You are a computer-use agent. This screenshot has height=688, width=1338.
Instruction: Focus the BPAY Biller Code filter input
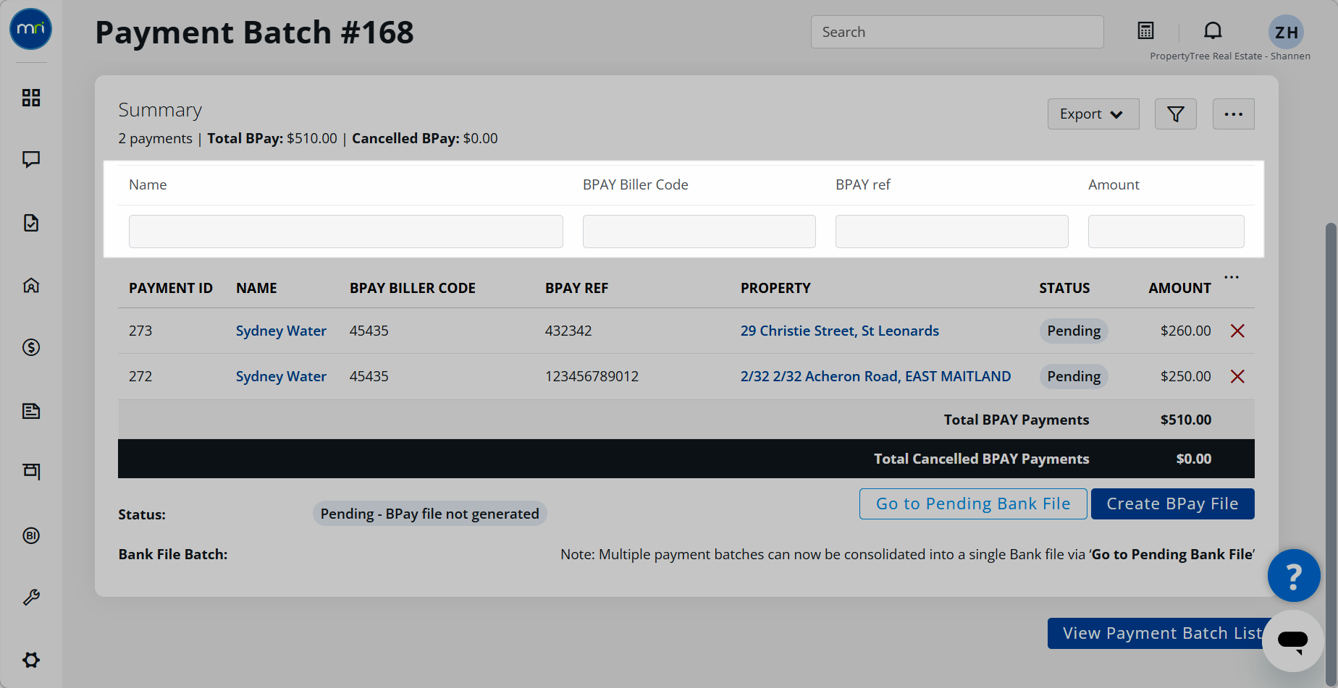(x=699, y=232)
